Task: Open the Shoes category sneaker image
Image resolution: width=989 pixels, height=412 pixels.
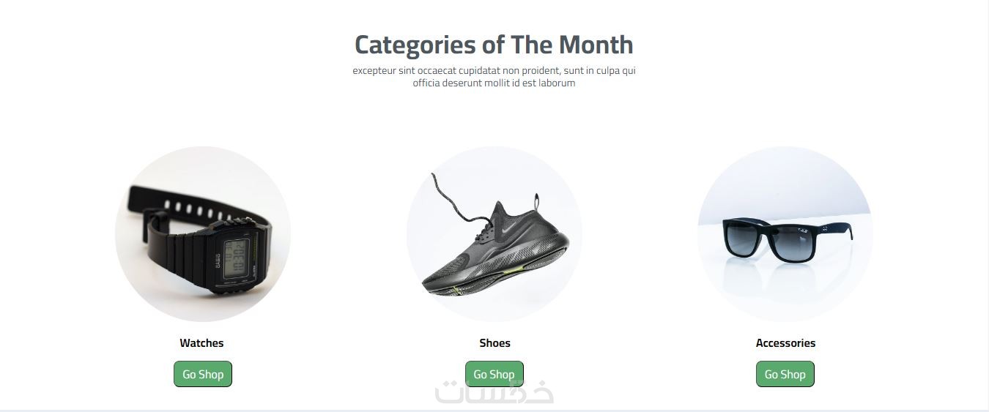Action: point(494,234)
